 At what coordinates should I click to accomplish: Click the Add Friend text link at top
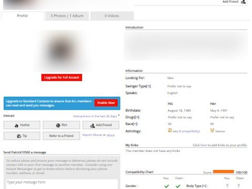230,2
